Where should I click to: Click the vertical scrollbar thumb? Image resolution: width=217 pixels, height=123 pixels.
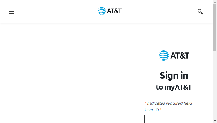[x=215, y=28]
